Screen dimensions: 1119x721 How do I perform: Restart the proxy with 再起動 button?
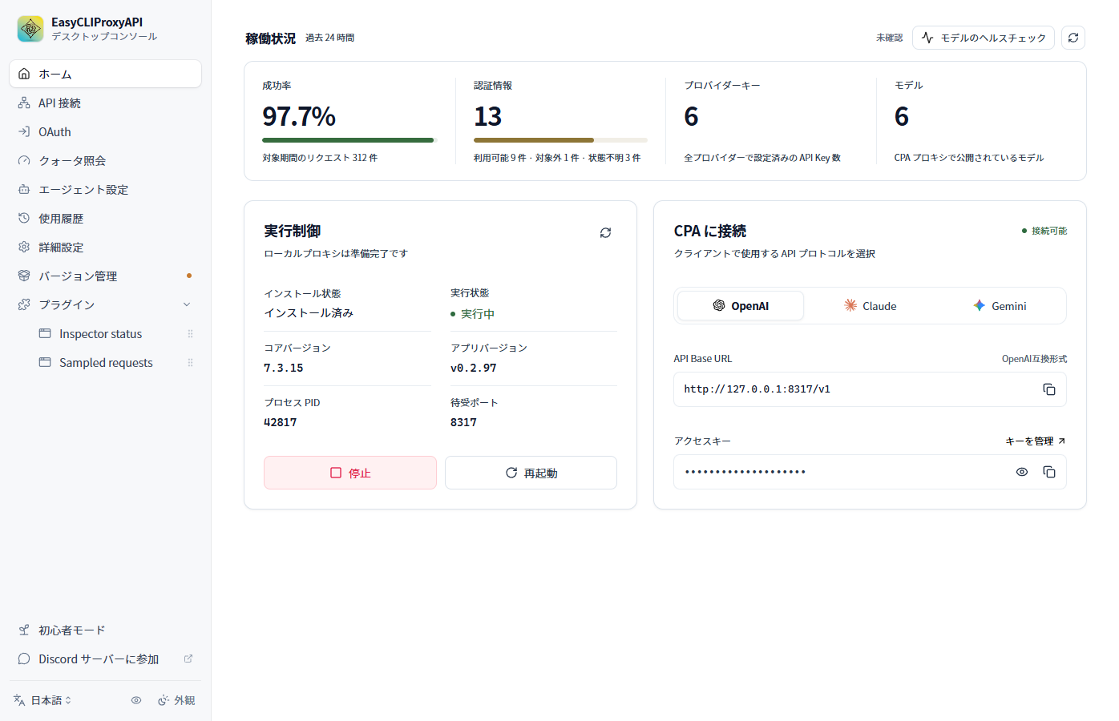(x=531, y=473)
